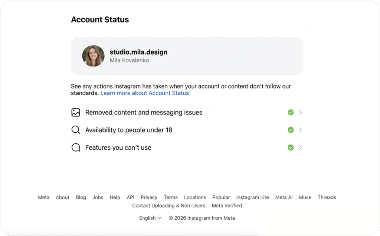Open the Blog footer link
380x236 pixels.
pos(81,197)
